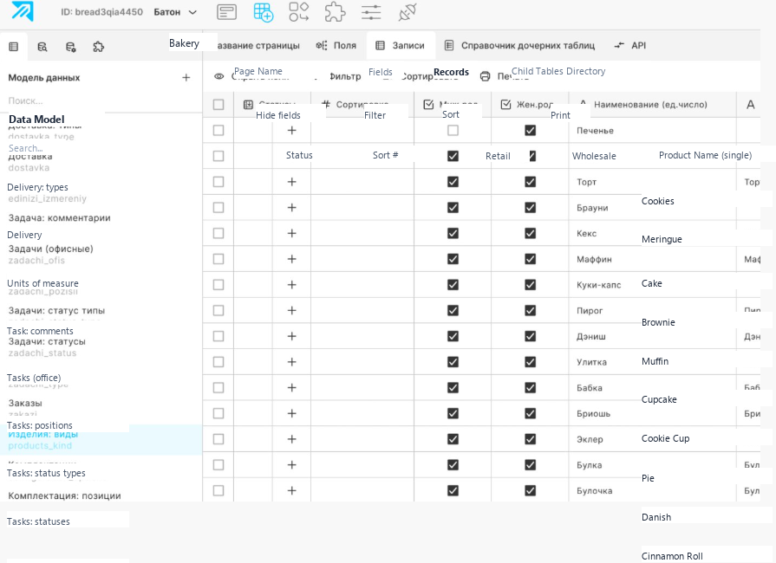Open the sliders settings icon in top toolbar

371,12
